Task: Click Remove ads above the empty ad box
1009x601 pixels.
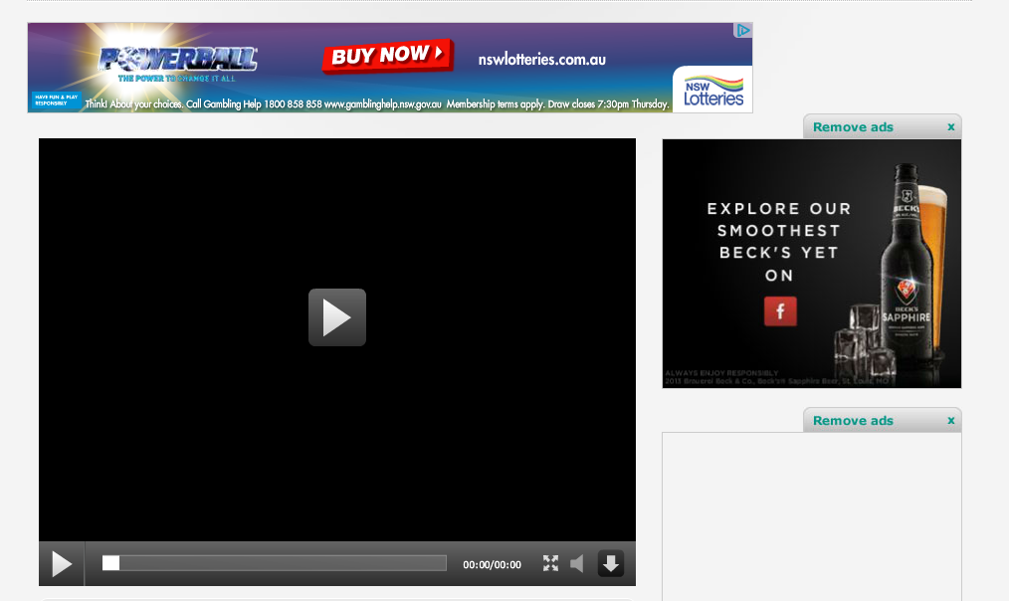Action: [x=853, y=421]
